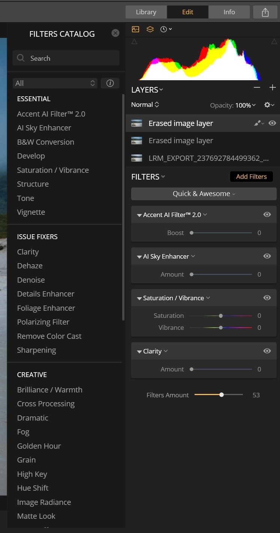Adjust the AI Sky Enhancer Amount slider

[221, 274]
